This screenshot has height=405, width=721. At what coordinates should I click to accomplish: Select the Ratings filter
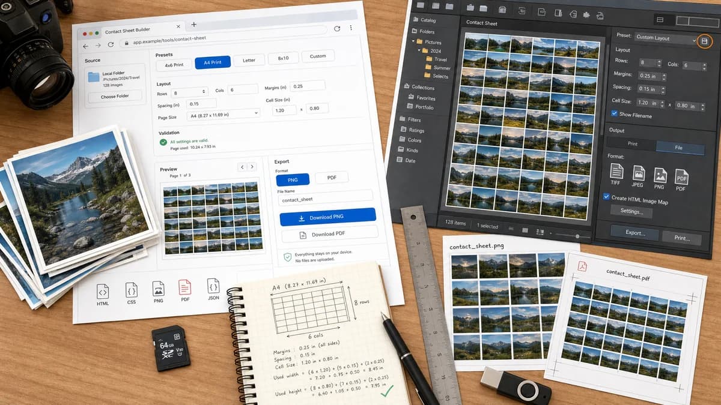tap(412, 130)
